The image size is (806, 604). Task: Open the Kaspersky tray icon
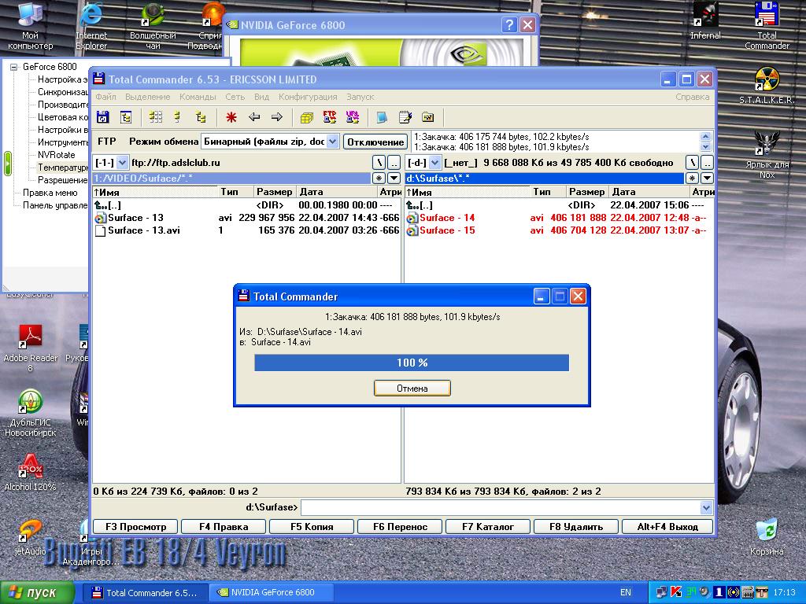tap(676, 592)
